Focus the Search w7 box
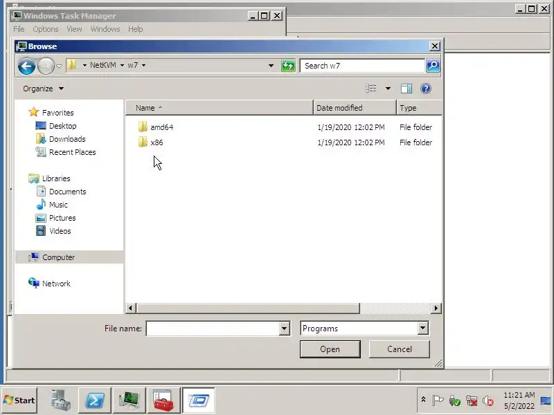554x415 pixels. coord(362,66)
